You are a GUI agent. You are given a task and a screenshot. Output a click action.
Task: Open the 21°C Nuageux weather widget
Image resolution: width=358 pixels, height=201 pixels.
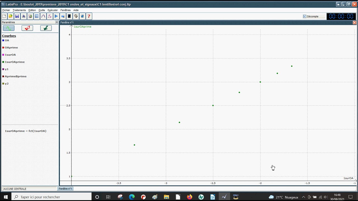pyautogui.click(x=283, y=197)
